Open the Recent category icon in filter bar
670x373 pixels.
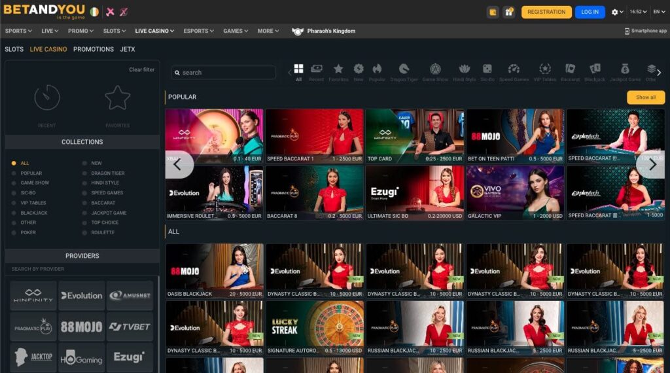tap(316, 69)
